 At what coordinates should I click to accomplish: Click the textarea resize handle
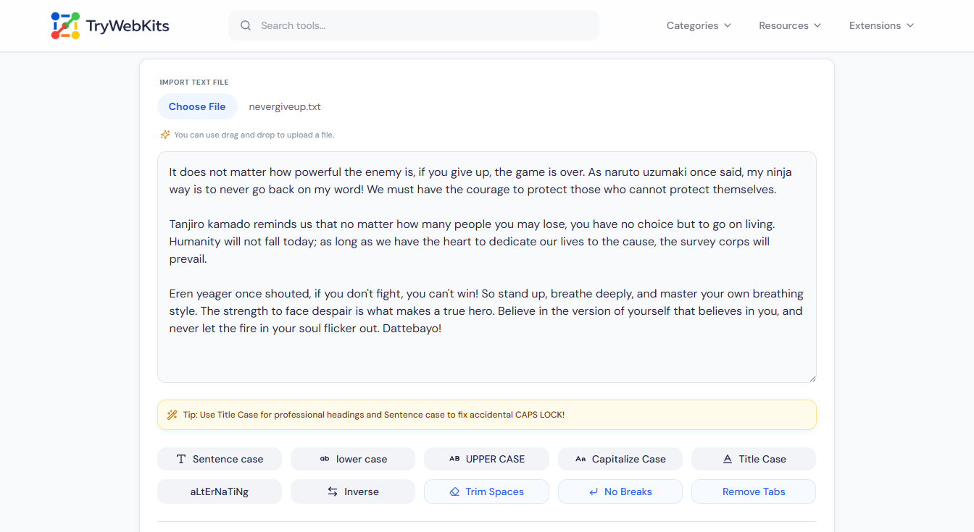pyautogui.click(x=812, y=377)
